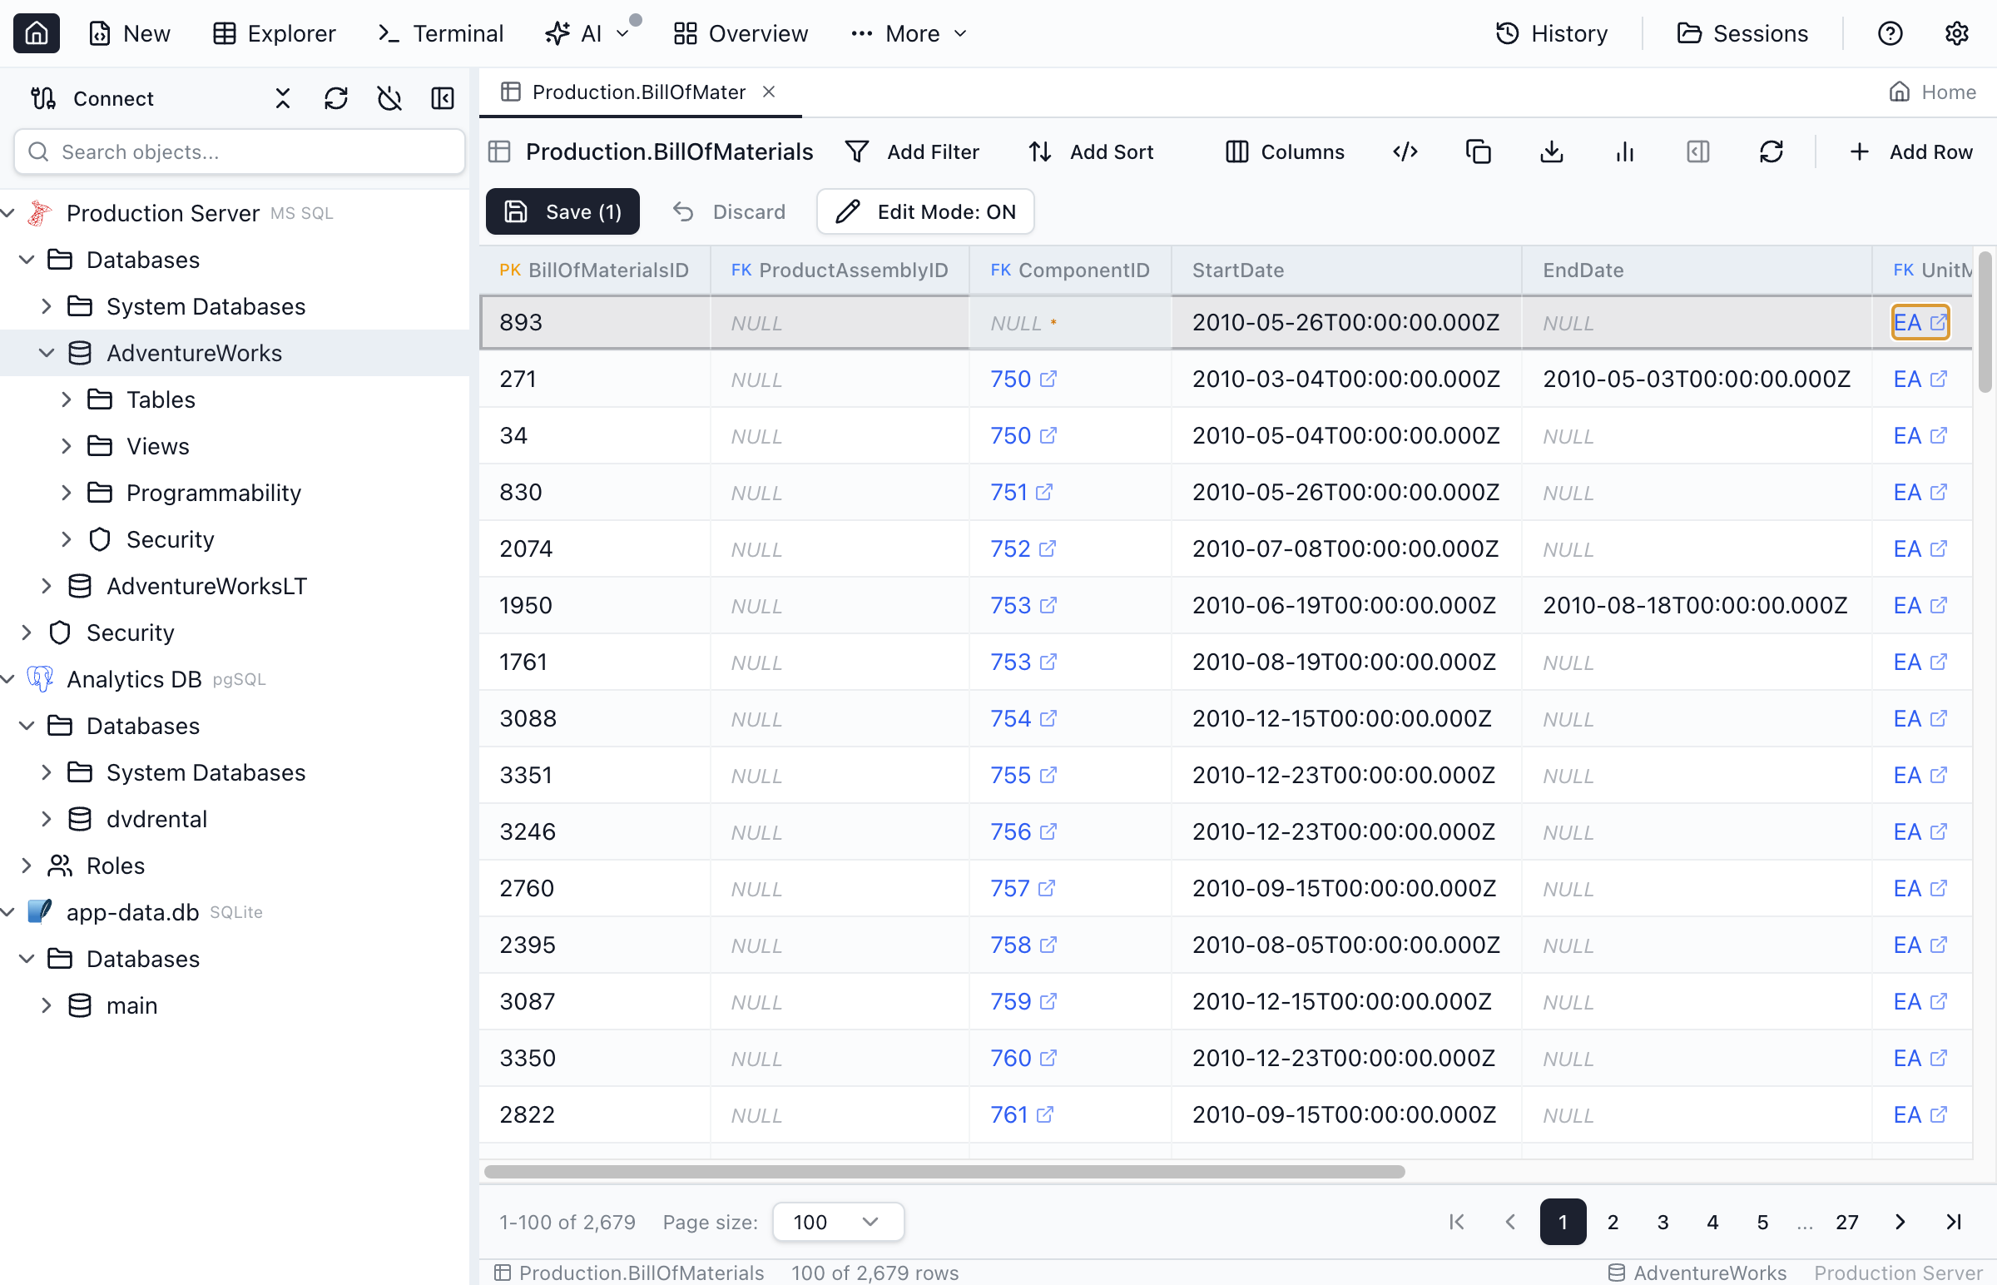Click the Save (1) button

562,211
